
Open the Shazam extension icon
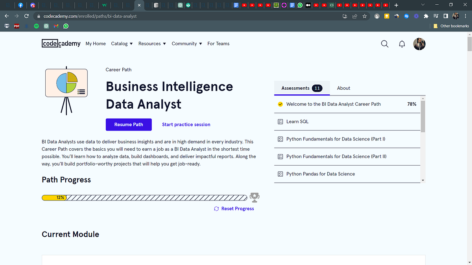(x=406, y=16)
